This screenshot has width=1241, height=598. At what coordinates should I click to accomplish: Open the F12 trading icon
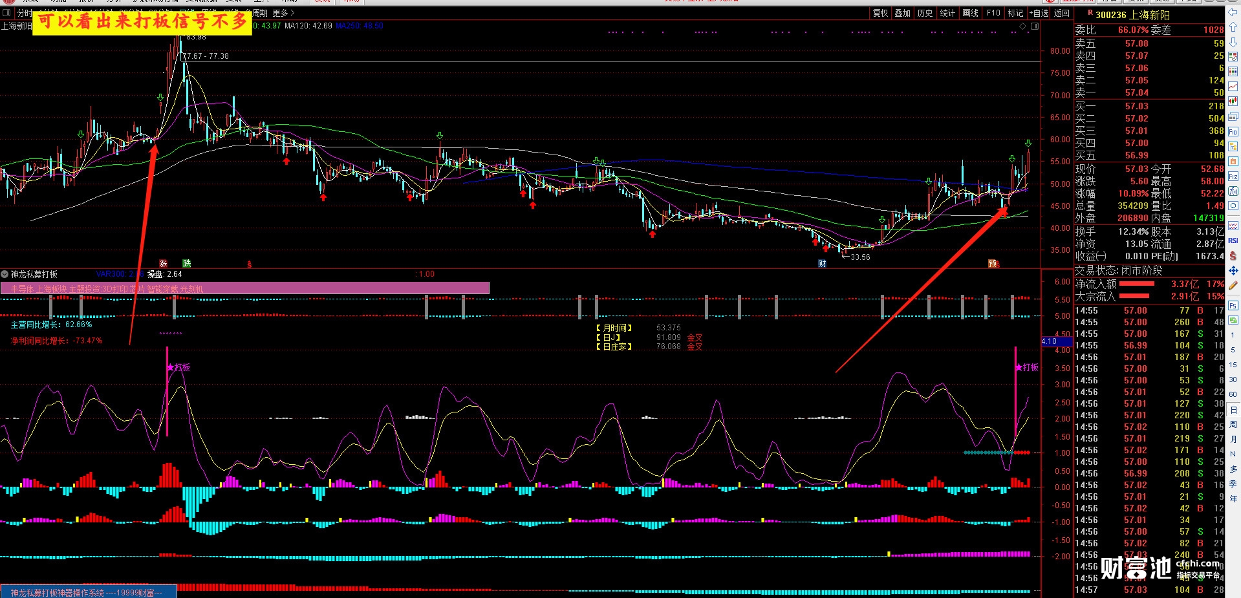coord(1233,176)
